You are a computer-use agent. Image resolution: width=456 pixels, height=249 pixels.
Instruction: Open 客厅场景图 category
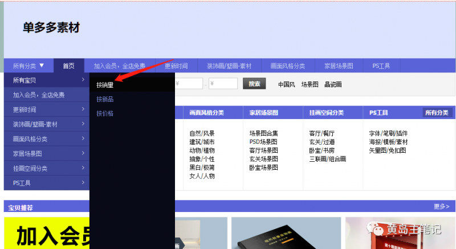click(264, 150)
